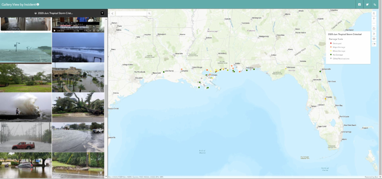Select the green marker near Jacksonville

pos(320,71)
